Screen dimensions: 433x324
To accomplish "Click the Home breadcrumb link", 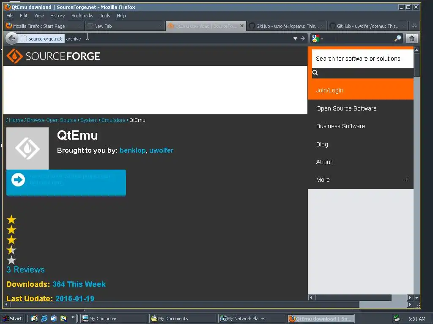I will 16,120.
